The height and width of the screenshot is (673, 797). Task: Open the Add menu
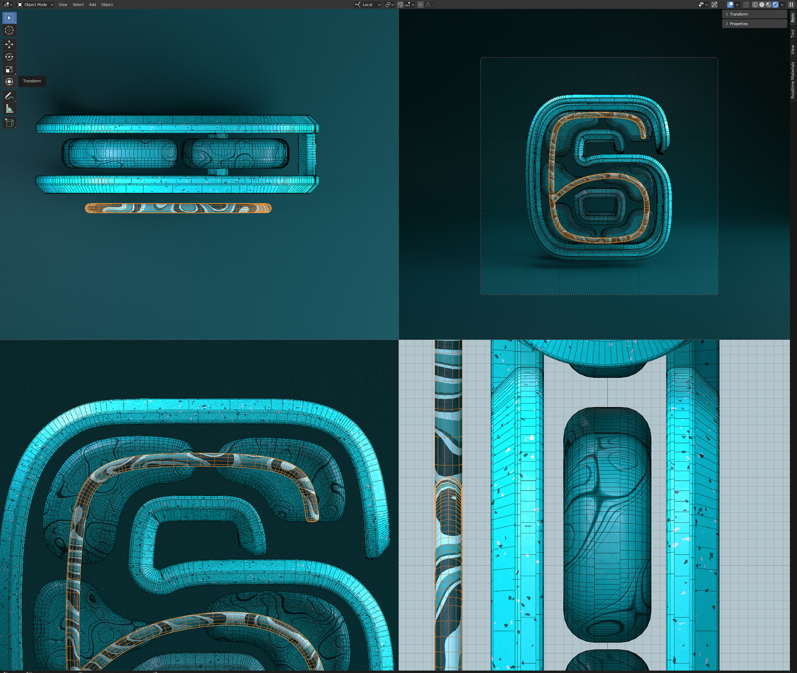tap(92, 5)
